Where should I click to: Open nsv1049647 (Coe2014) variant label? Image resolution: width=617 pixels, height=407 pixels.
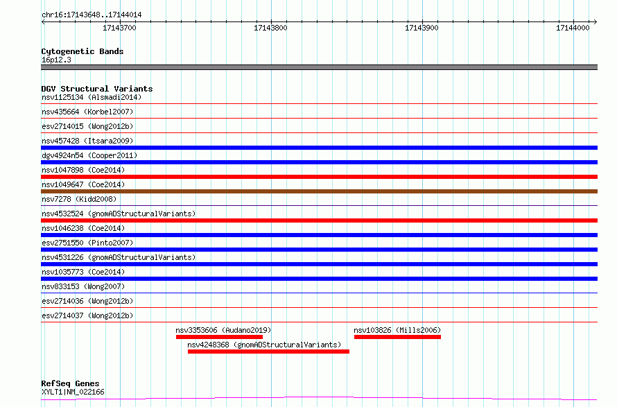(83, 184)
